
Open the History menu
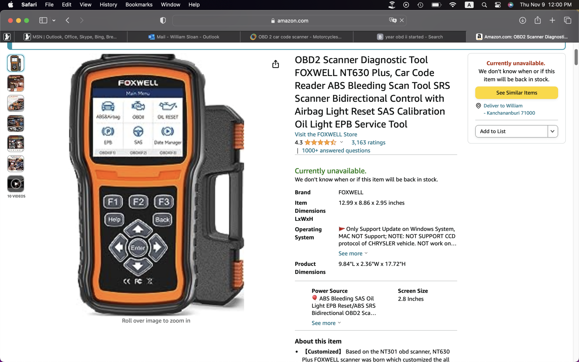pyautogui.click(x=108, y=5)
